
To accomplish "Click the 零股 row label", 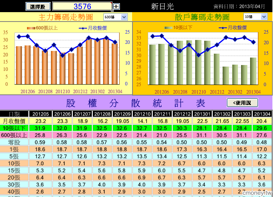I will (x=14, y=142).
